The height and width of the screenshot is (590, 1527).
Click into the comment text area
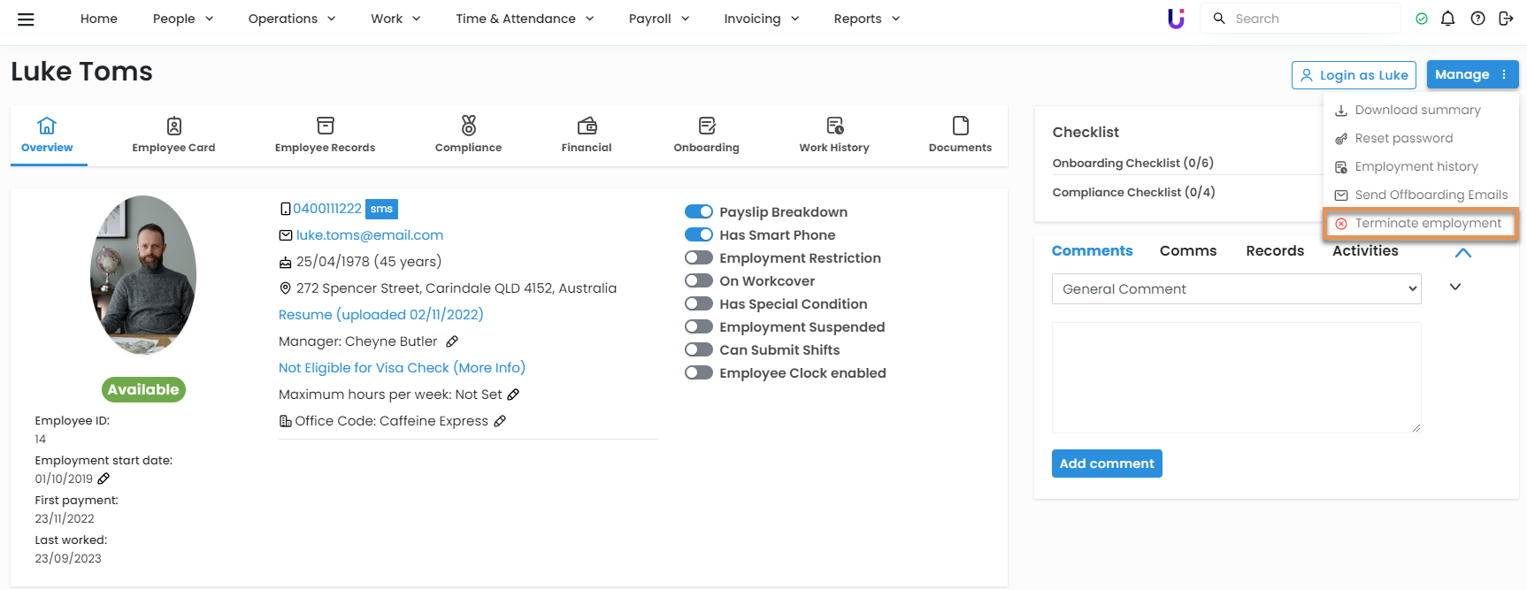(x=1236, y=378)
